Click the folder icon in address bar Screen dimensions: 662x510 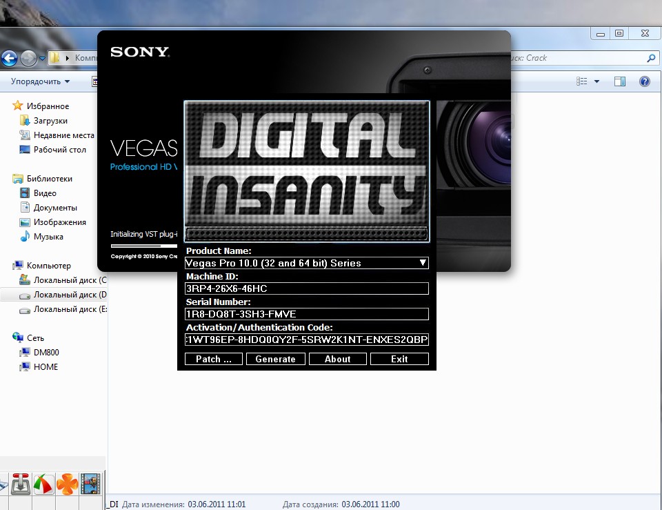(x=54, y=58)
